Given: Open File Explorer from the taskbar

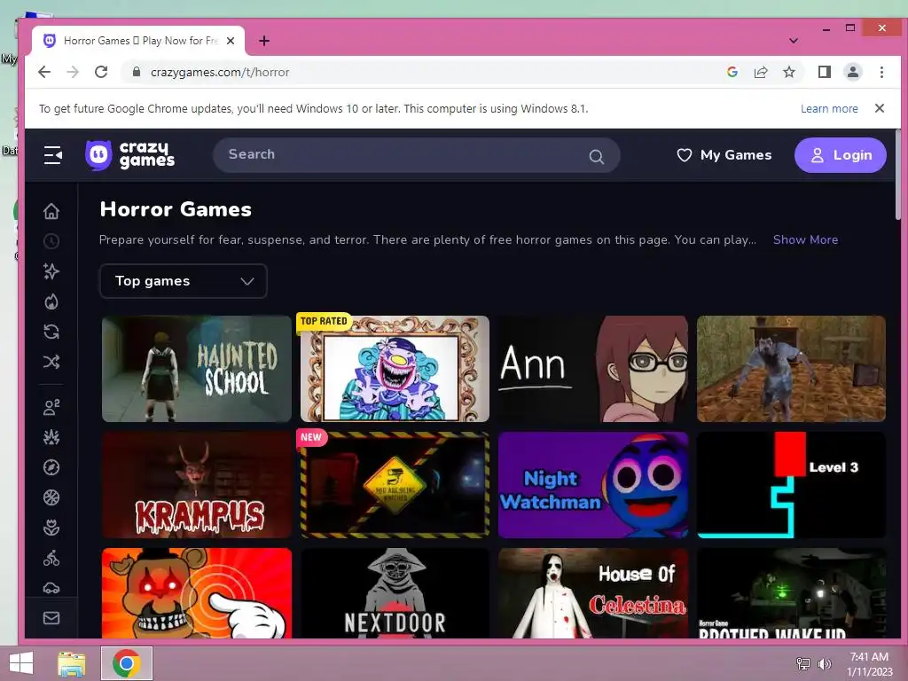Looking at the screenshot, I should click(x=72, y=663).
